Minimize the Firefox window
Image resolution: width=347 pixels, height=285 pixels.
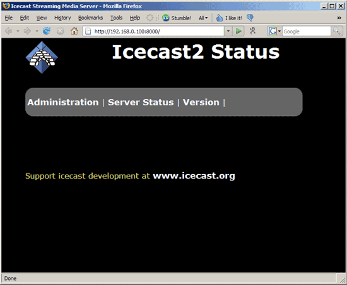pyautogui.click(x=324, y=6)
